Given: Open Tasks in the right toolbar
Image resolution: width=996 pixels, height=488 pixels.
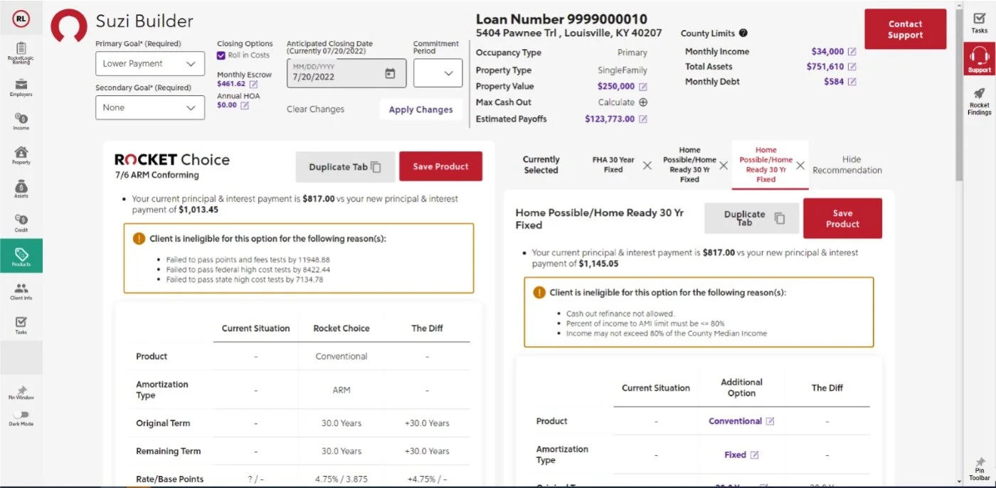Looking at the screenshot, I should pyautogui.click(x=979, y=23).
